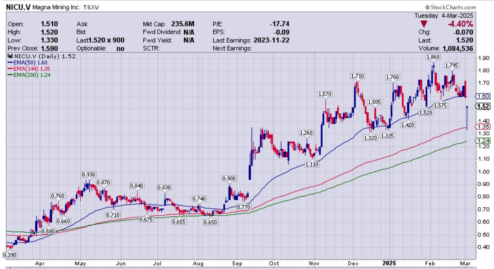Select the -4.40% percent change value
Viewport: 494px width, 269px height.
click(x=460, y=24)
